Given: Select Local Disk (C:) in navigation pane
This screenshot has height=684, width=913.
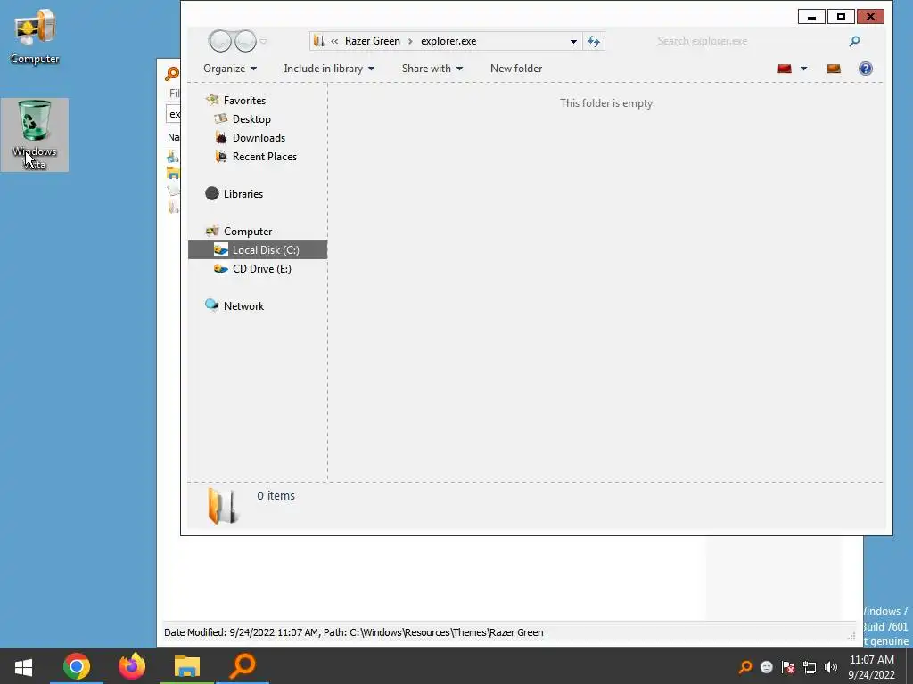Looking at the screenshot, I should 258,250.
